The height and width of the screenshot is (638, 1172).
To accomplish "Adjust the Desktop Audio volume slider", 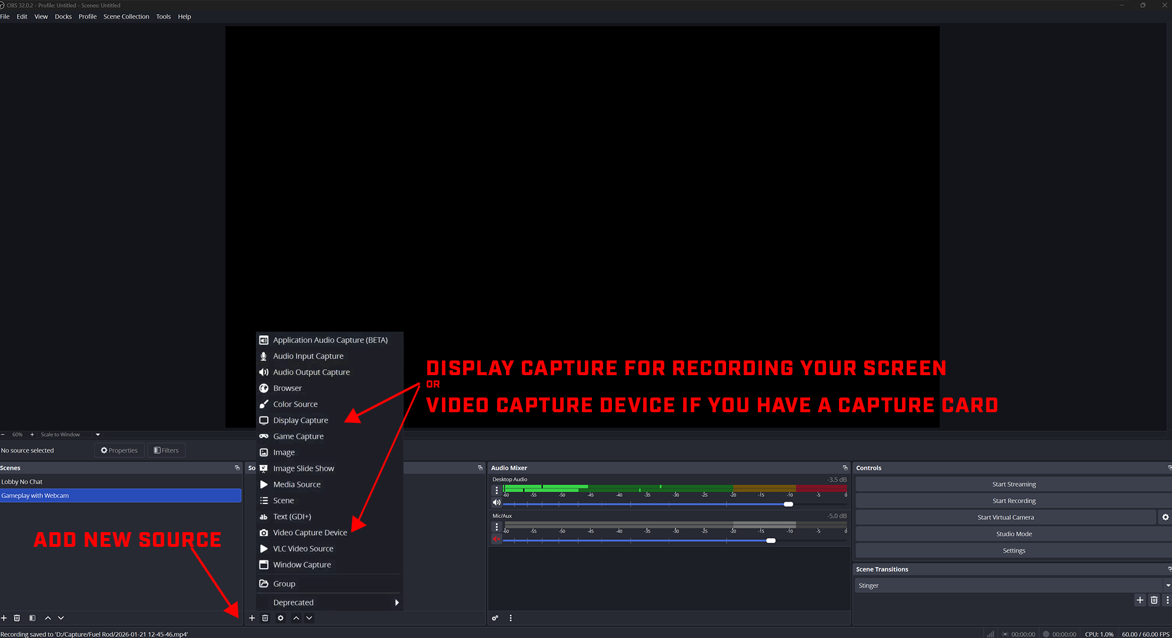I will click(x=788, y=504).
